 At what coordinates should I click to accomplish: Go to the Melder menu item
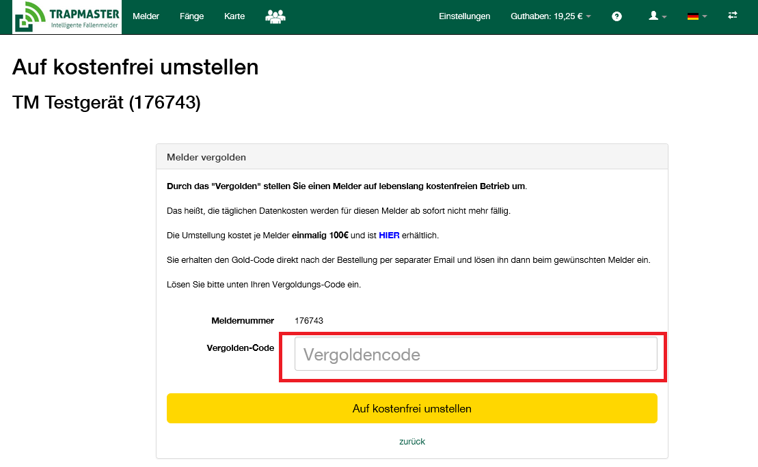click(x=146, y=16)
